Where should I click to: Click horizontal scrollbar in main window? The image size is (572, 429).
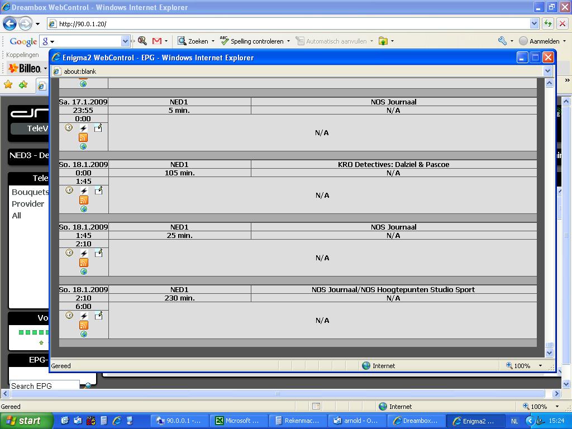point(278,394)
